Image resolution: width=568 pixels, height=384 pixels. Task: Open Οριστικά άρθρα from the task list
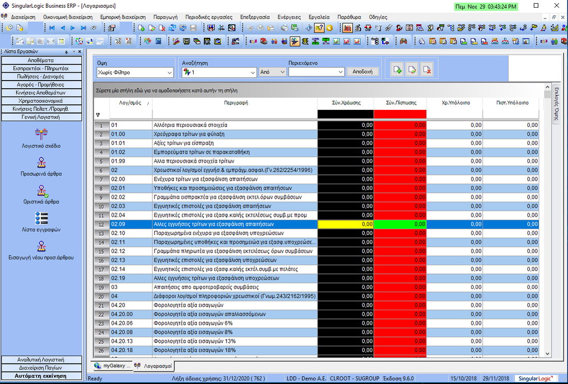[x=41, y=195]
